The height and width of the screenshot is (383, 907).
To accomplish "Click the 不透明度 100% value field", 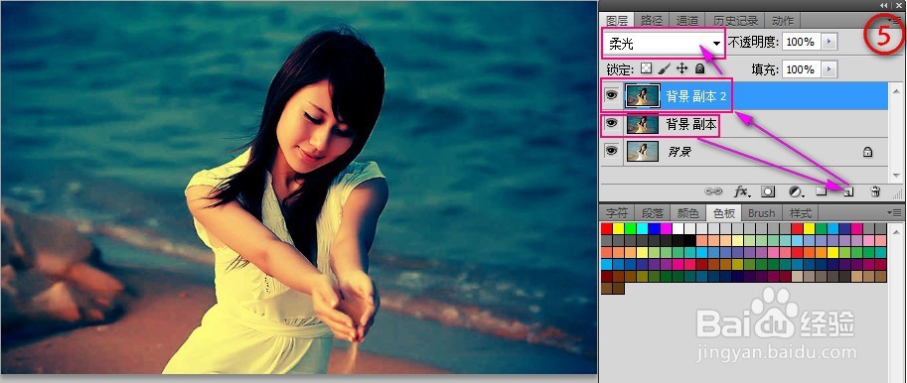I will click(x=802, y=43).
